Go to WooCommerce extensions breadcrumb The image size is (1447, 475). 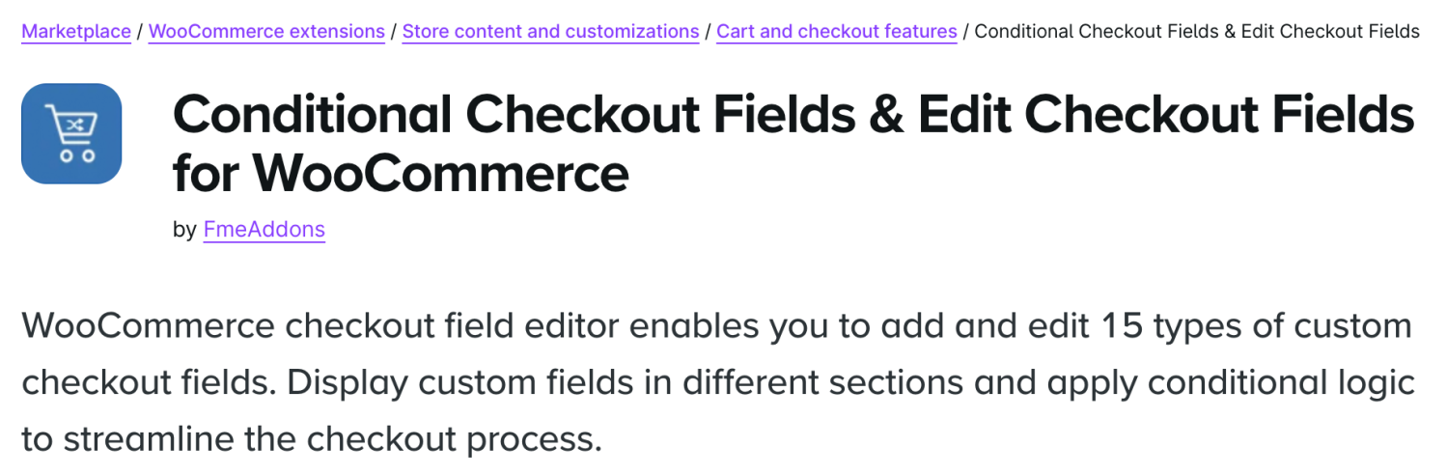pyautogui.click(x=266, y=31)
